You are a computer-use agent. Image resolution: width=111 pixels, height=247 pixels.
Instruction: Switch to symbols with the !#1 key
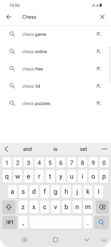tap(10, 222)
